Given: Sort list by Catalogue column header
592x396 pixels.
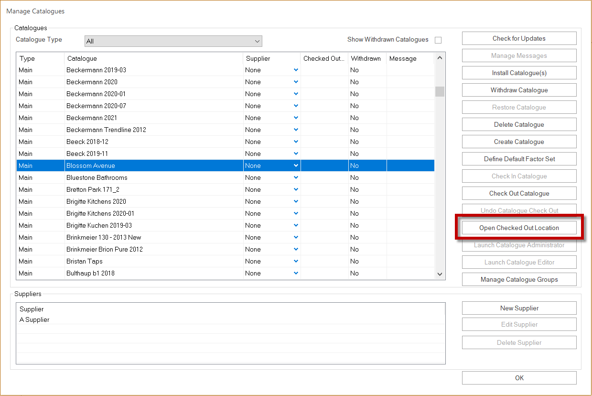Looking at the screenshot, I should 154,58.
